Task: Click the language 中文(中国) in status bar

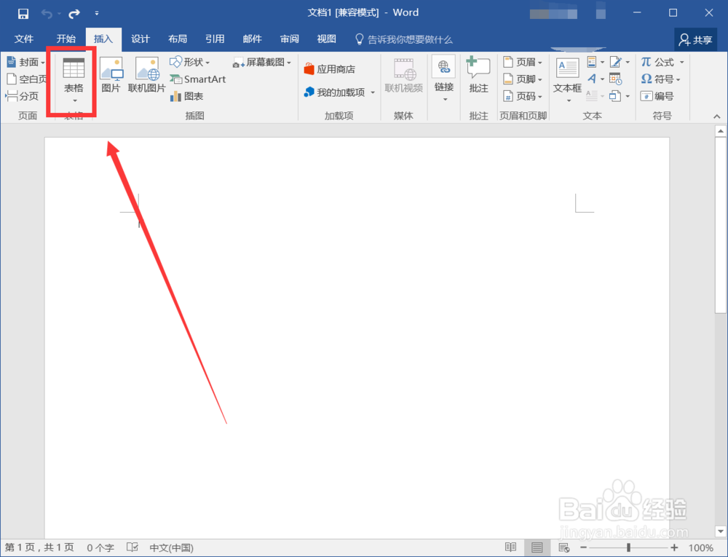Action: 171,548
